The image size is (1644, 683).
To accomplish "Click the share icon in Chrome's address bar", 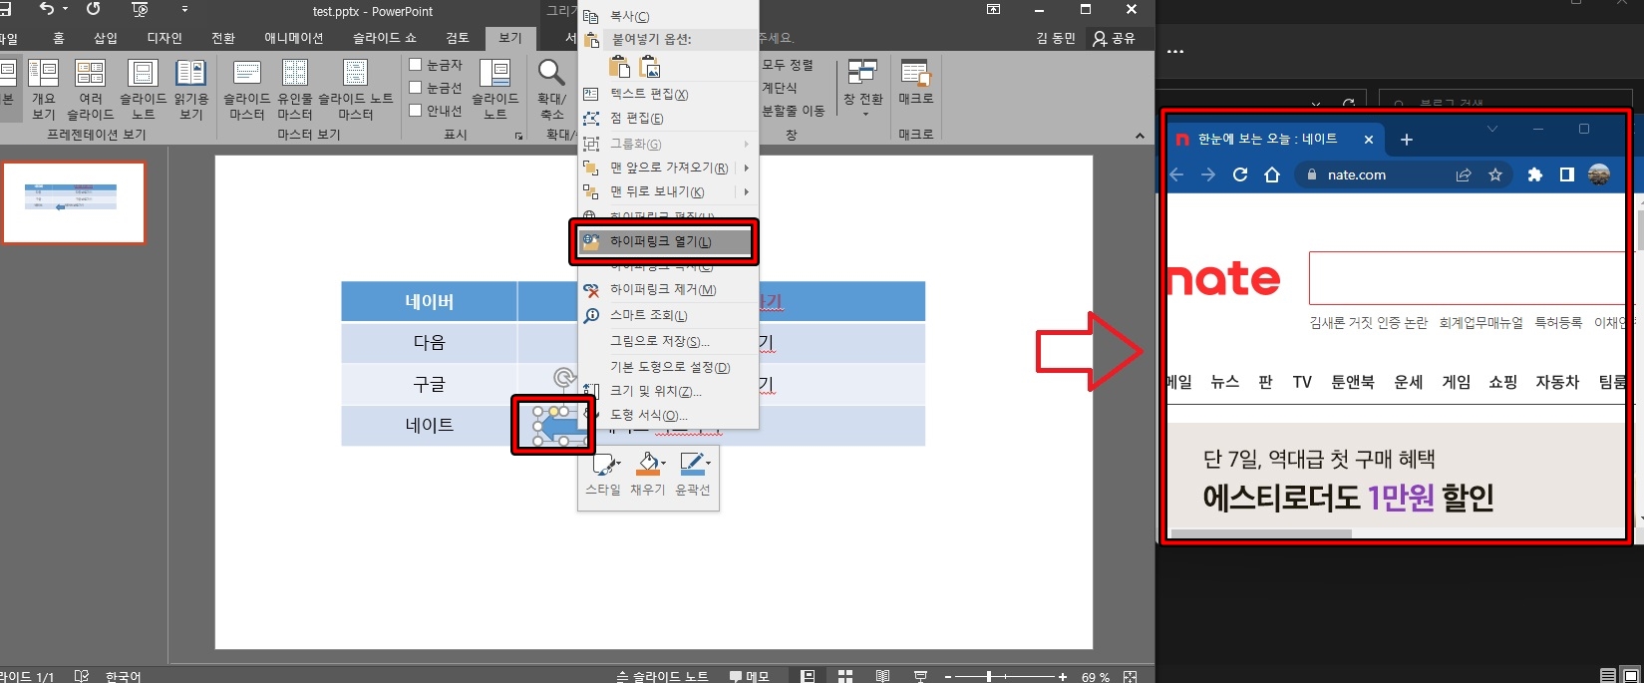I will pyautogui.click(x=1464, y=174).
